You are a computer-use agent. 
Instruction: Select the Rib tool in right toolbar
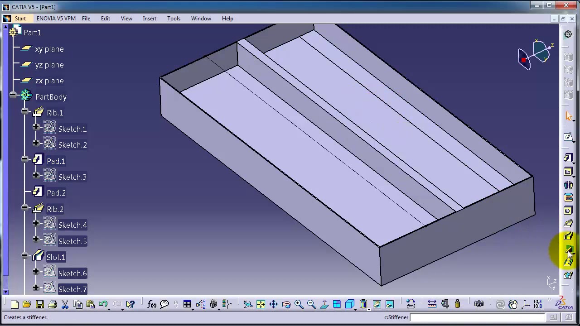[x=568, y=223]
